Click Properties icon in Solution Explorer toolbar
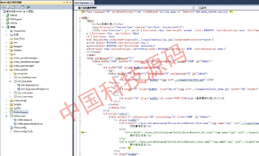Screen dimensions: 259x156 [x=3, y=7]
